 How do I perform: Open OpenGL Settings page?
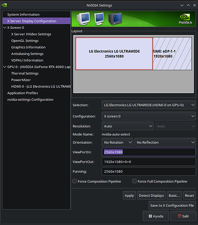25,40
